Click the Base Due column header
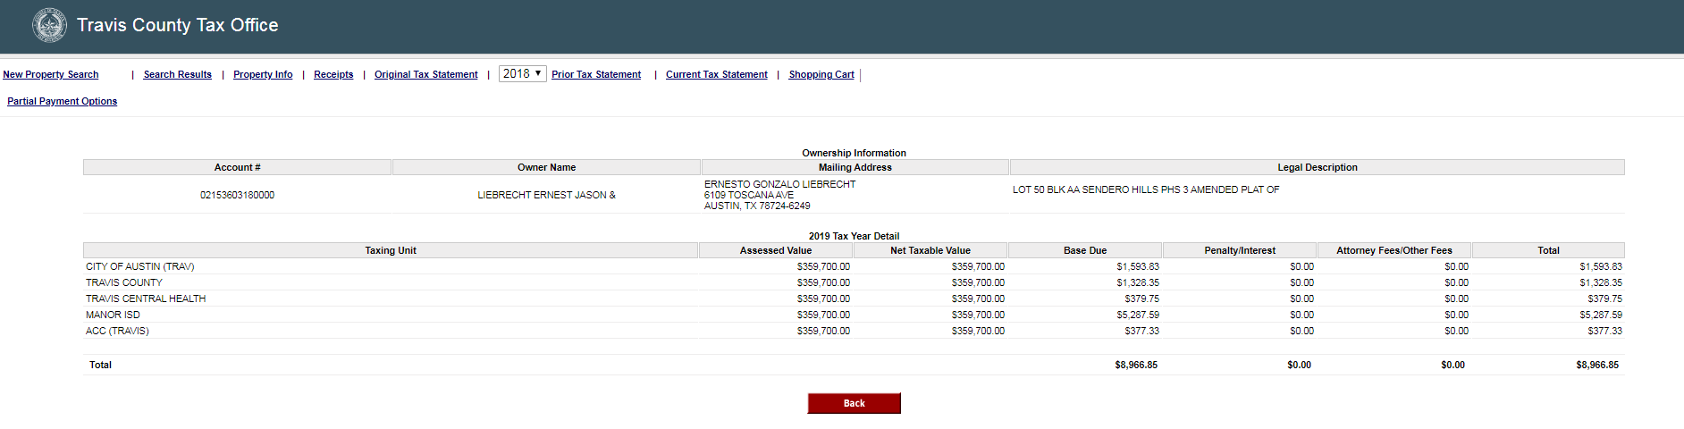The width and height of the screenshot is (1684, 429). coord(1085,250)
